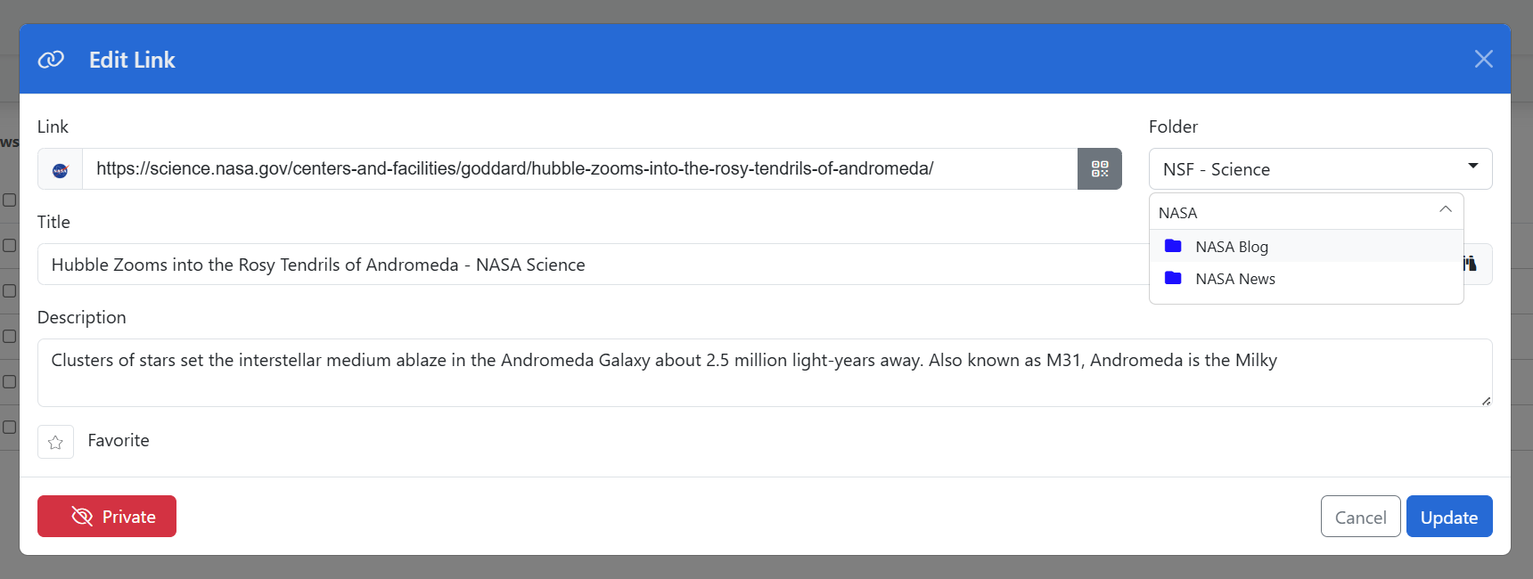Toggle the Favorite star button
Screen dimensions: 1533x579
tap(55, 442)
